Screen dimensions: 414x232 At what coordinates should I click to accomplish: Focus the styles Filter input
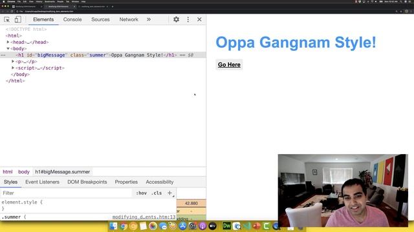click(x=66, y=193)
